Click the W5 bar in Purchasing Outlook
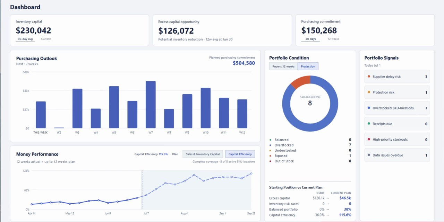This screenshot has width=444, height=222. coord(114,107)
